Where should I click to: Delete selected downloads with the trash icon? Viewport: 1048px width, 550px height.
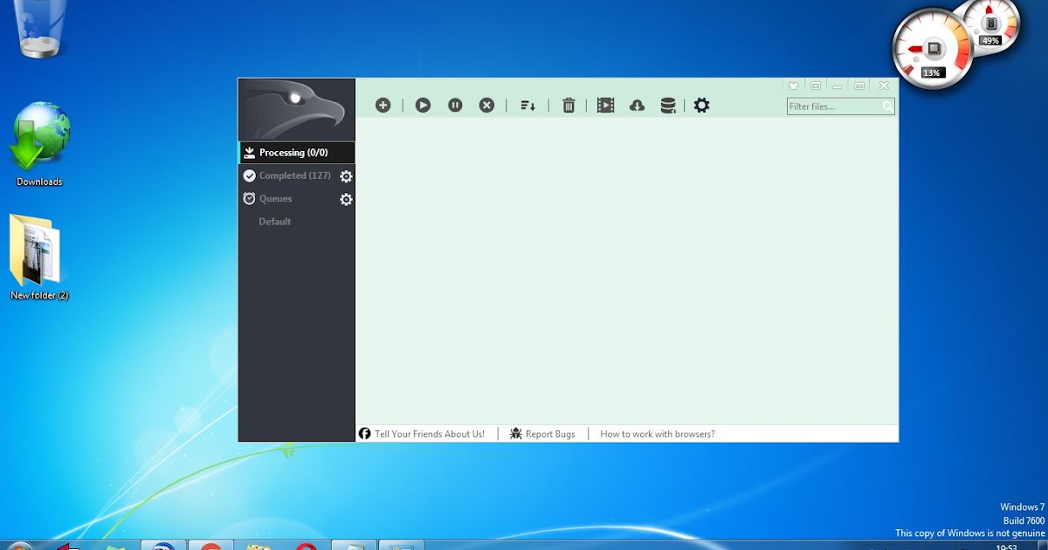pyautogui.click(x=569, y=104)
